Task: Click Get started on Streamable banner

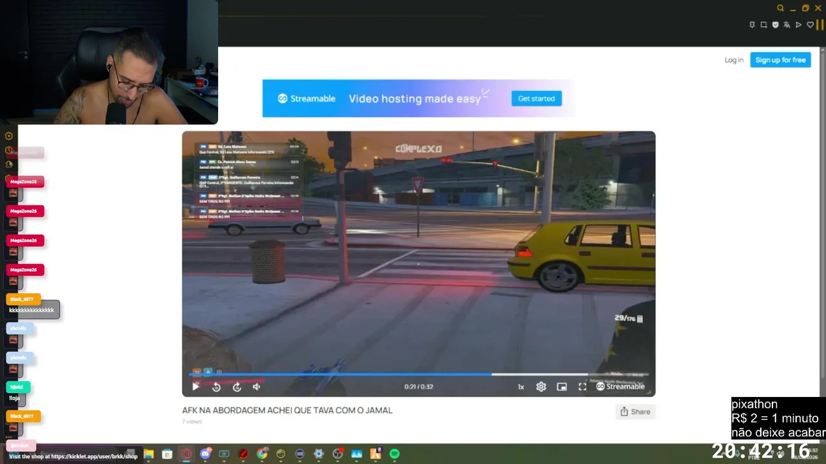Action: coord(536,99)
